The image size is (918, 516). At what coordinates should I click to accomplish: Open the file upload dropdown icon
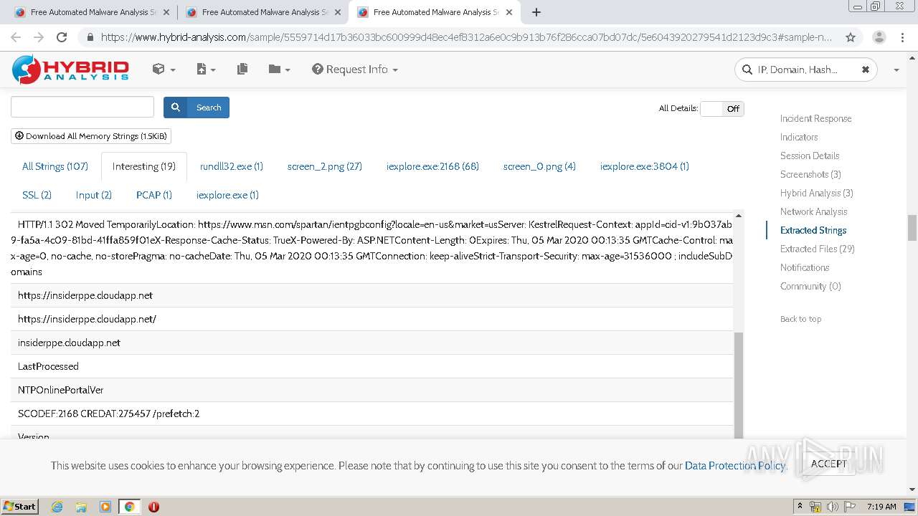pos(205,69)
